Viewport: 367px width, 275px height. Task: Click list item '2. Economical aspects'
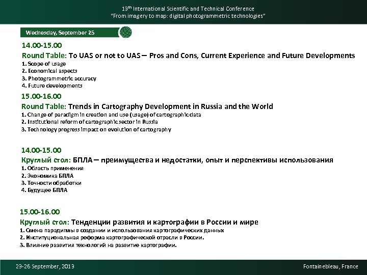[49, 71]
